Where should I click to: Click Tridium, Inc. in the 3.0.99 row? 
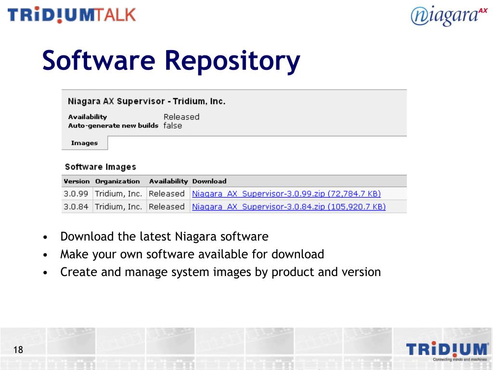point(118,194)
